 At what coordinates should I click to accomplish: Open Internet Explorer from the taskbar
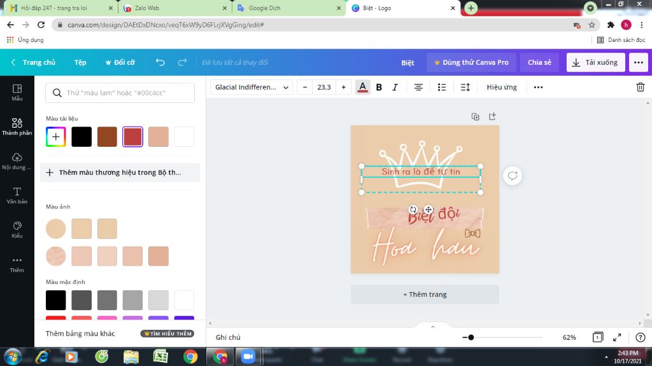[43, 356]
